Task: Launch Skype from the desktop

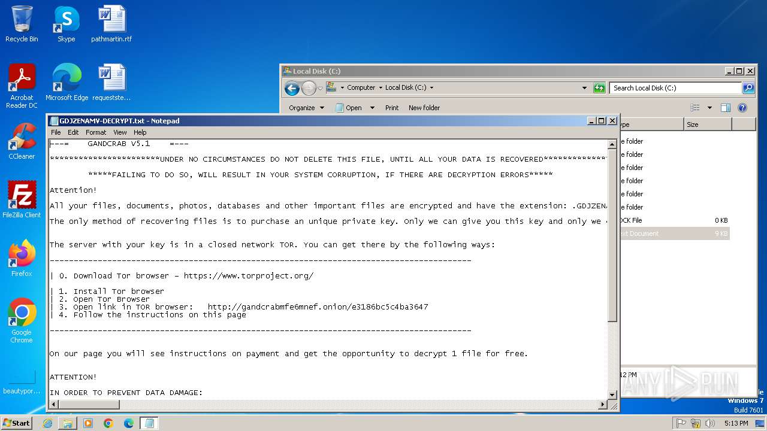Action: (66, 24)
